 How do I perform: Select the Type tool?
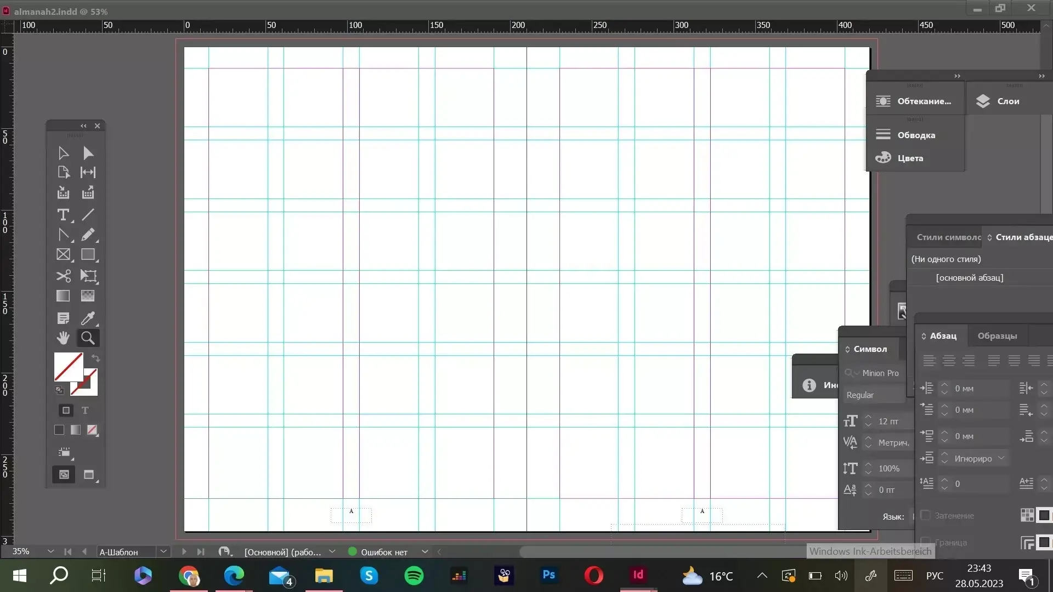coord(63,215)
